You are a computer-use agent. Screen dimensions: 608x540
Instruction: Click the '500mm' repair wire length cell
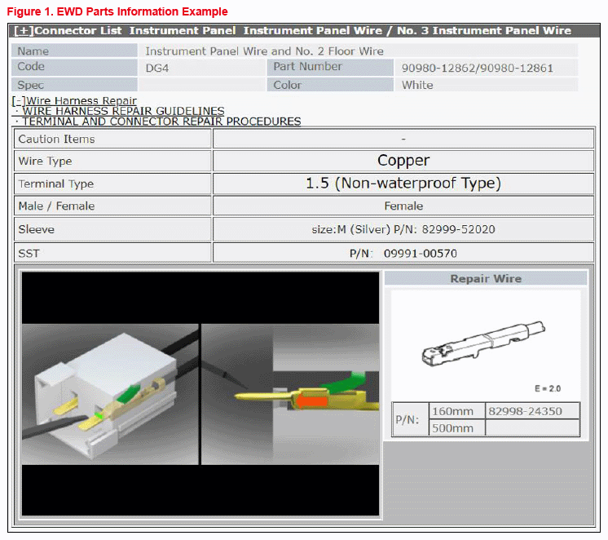tap(456, 428)
